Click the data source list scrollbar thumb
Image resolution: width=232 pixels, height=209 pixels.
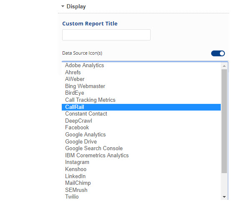(224, 121)
